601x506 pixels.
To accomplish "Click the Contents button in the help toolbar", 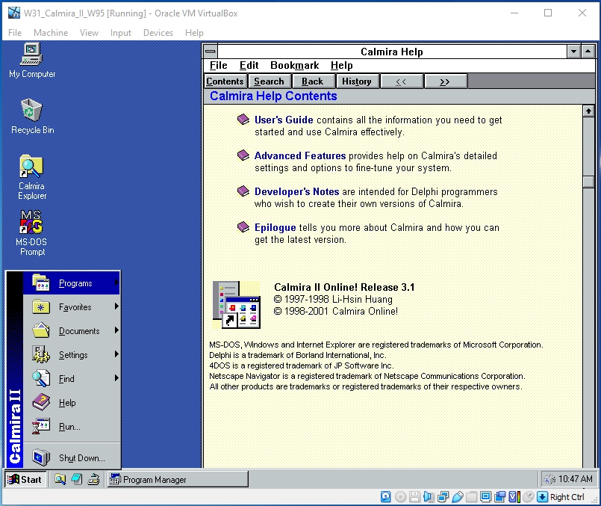I will pos(225,81).
